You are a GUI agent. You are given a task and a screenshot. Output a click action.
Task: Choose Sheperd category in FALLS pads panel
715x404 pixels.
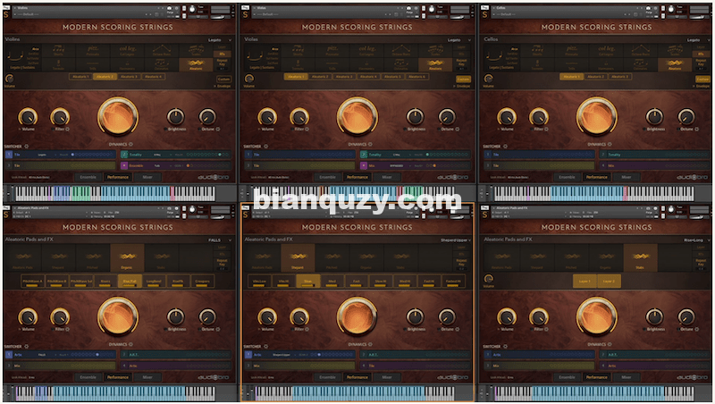pos(58,257)
